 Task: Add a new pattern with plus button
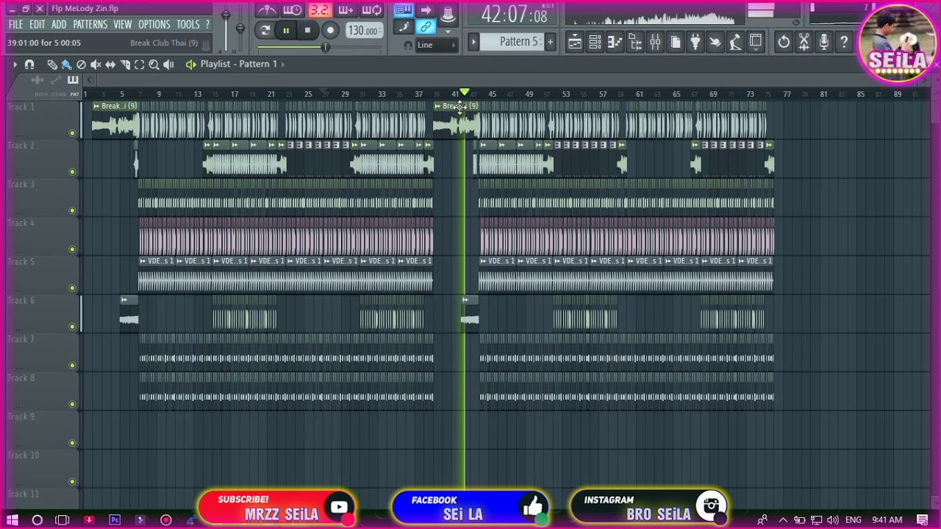[550, 42]
